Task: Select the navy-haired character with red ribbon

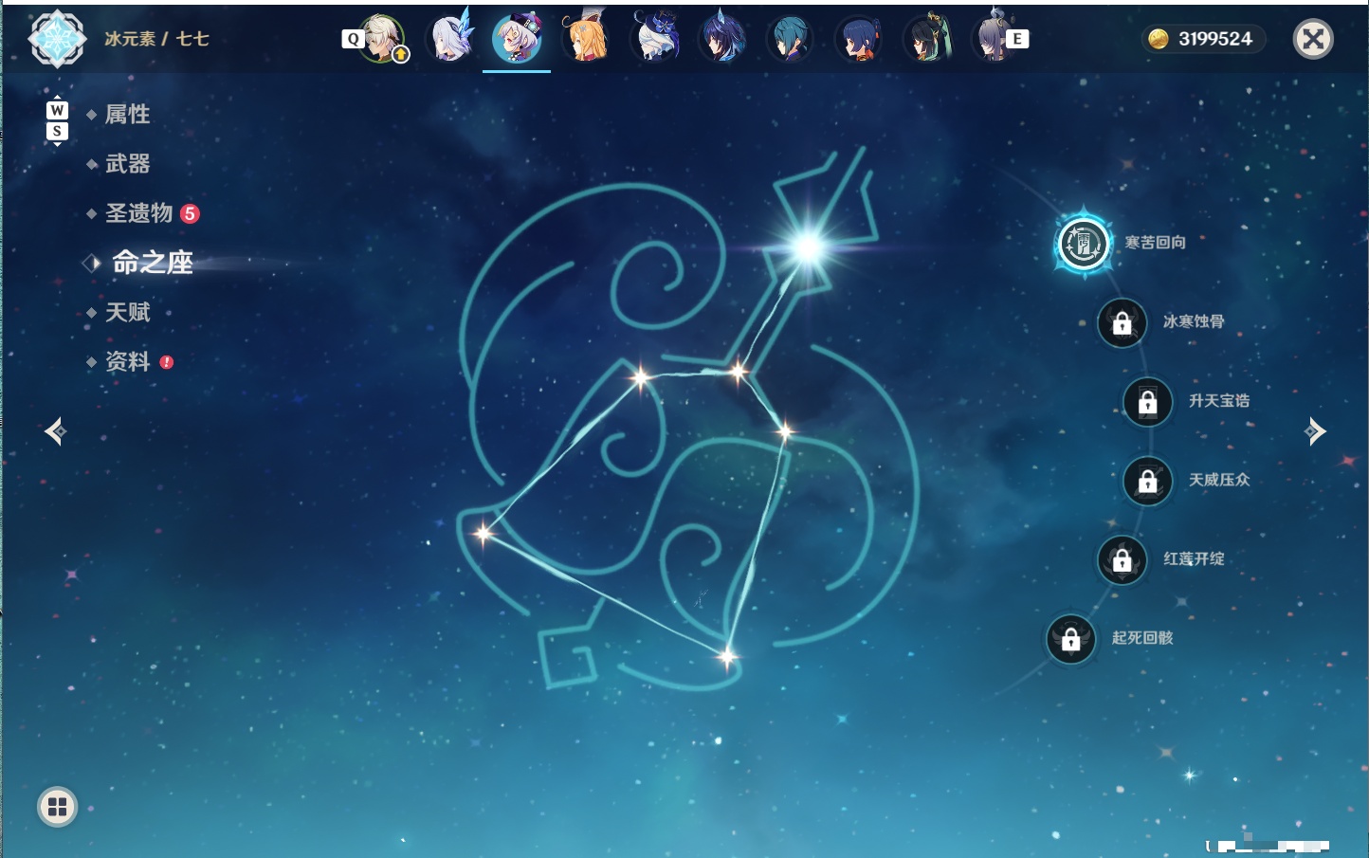Action: click(859, 39)
